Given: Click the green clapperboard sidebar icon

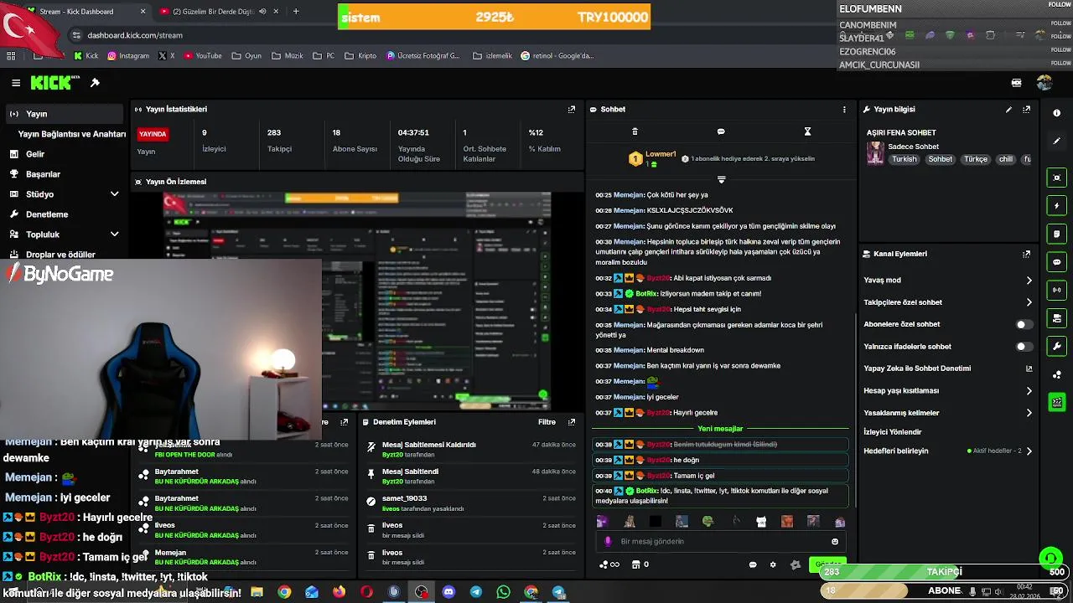Looking at the screenshot, I should point(1056,402).
